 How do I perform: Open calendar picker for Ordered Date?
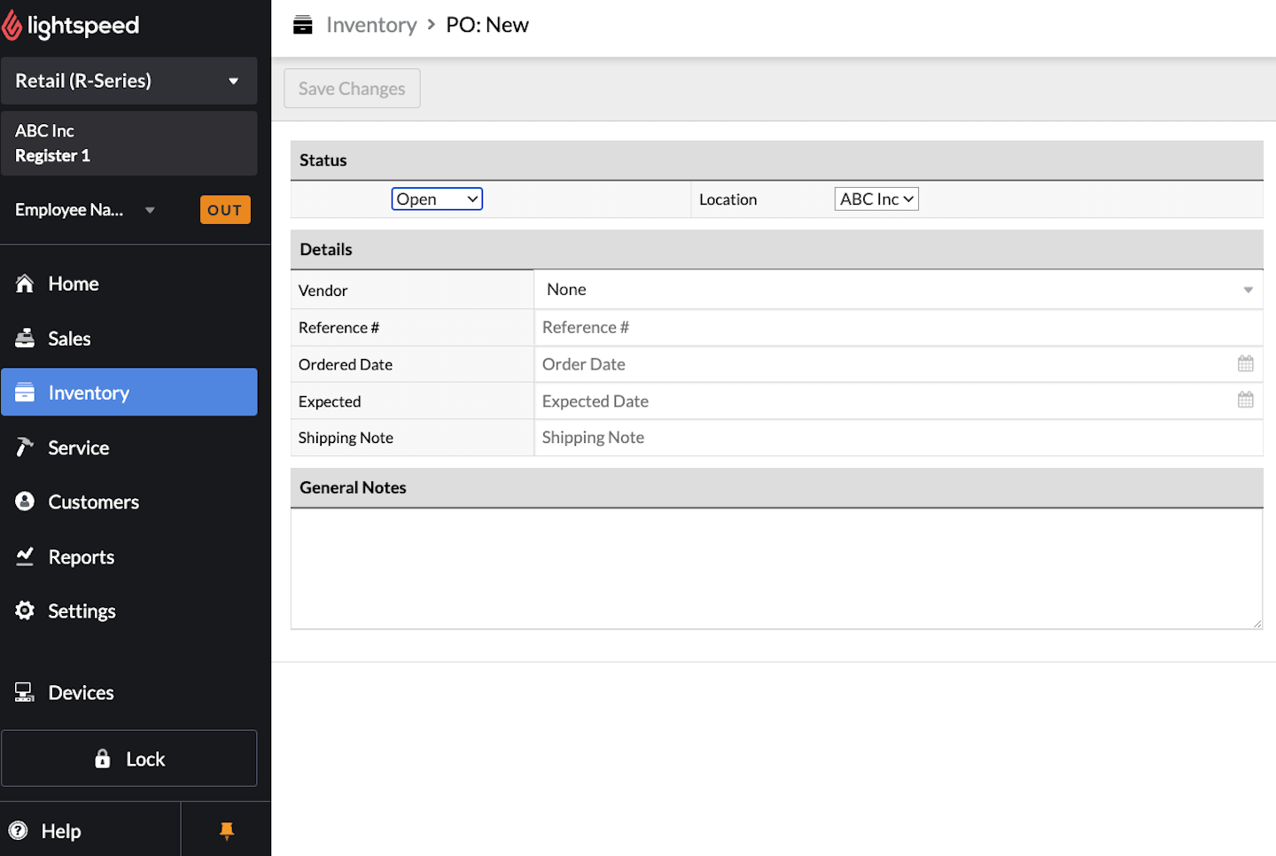click(x=1245, y=364)
